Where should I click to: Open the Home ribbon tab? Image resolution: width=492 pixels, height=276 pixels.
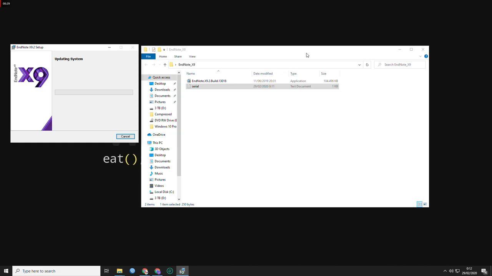coord(163,56)
